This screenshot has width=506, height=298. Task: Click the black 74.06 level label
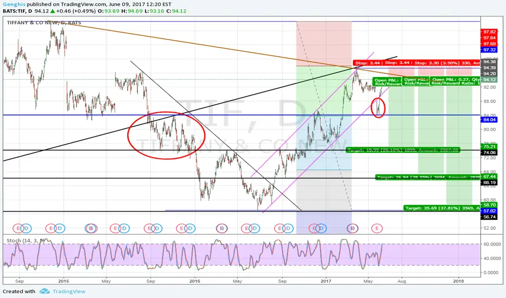click(489, 153)
